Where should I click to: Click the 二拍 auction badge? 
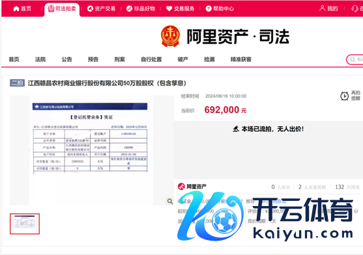(17, 83)
